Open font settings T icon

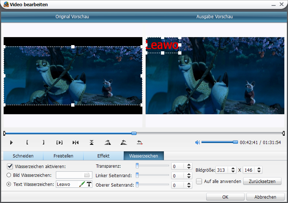click(x=89, y=184)
